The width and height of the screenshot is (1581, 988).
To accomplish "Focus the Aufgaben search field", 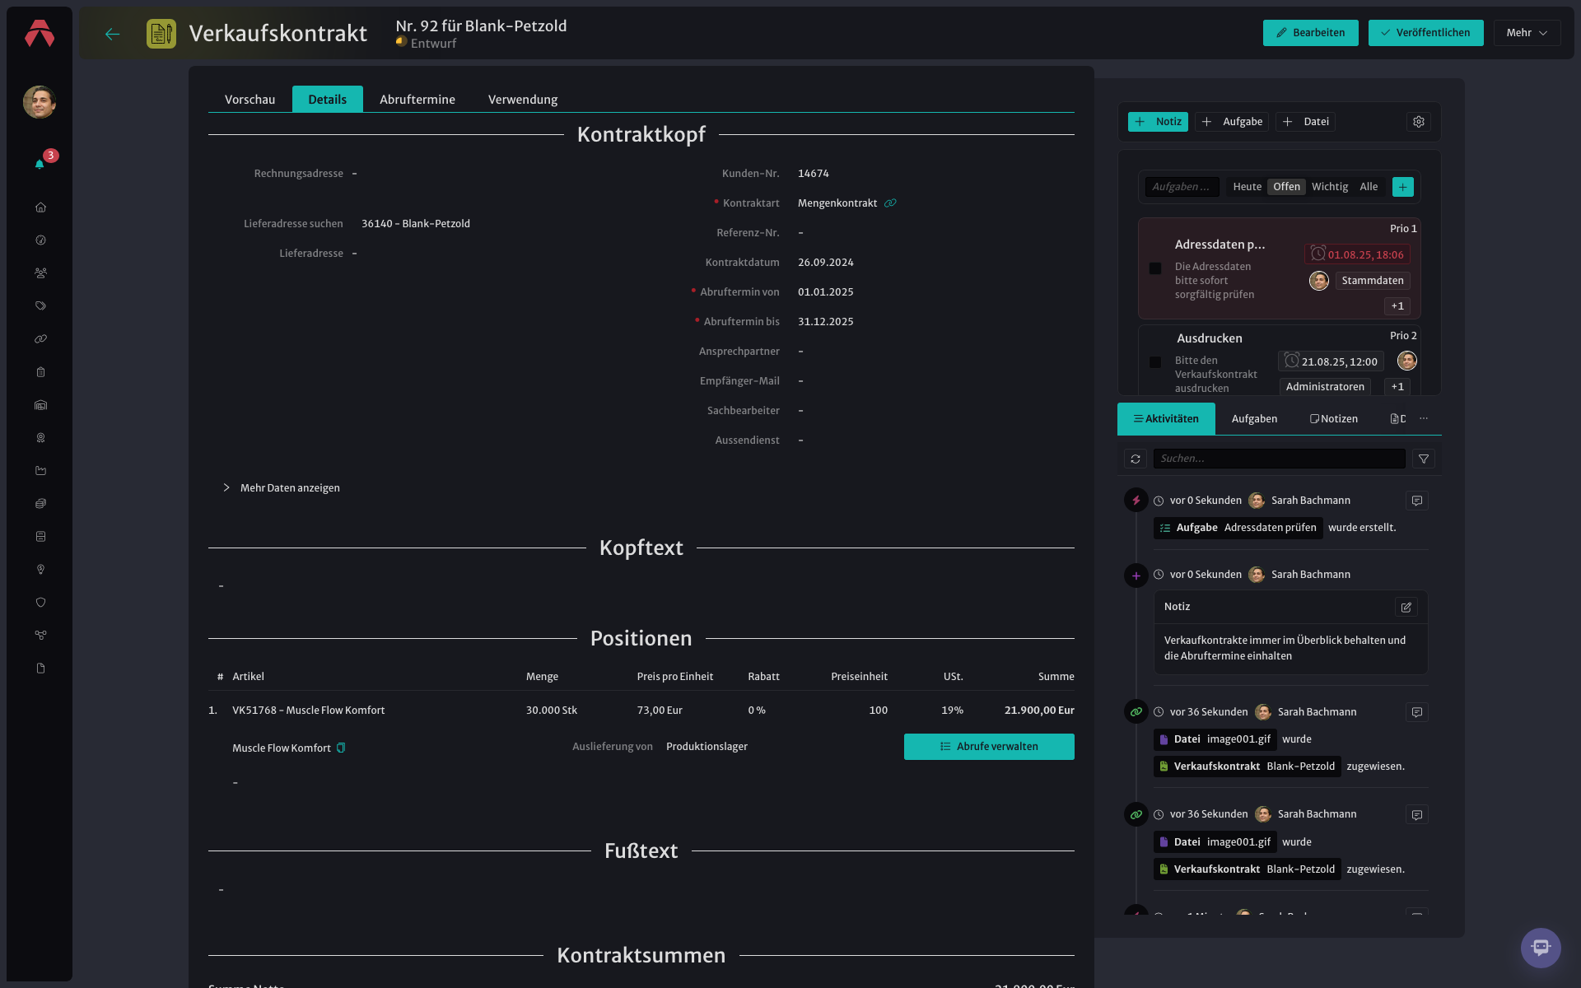I will click(x=1182, y=187).
